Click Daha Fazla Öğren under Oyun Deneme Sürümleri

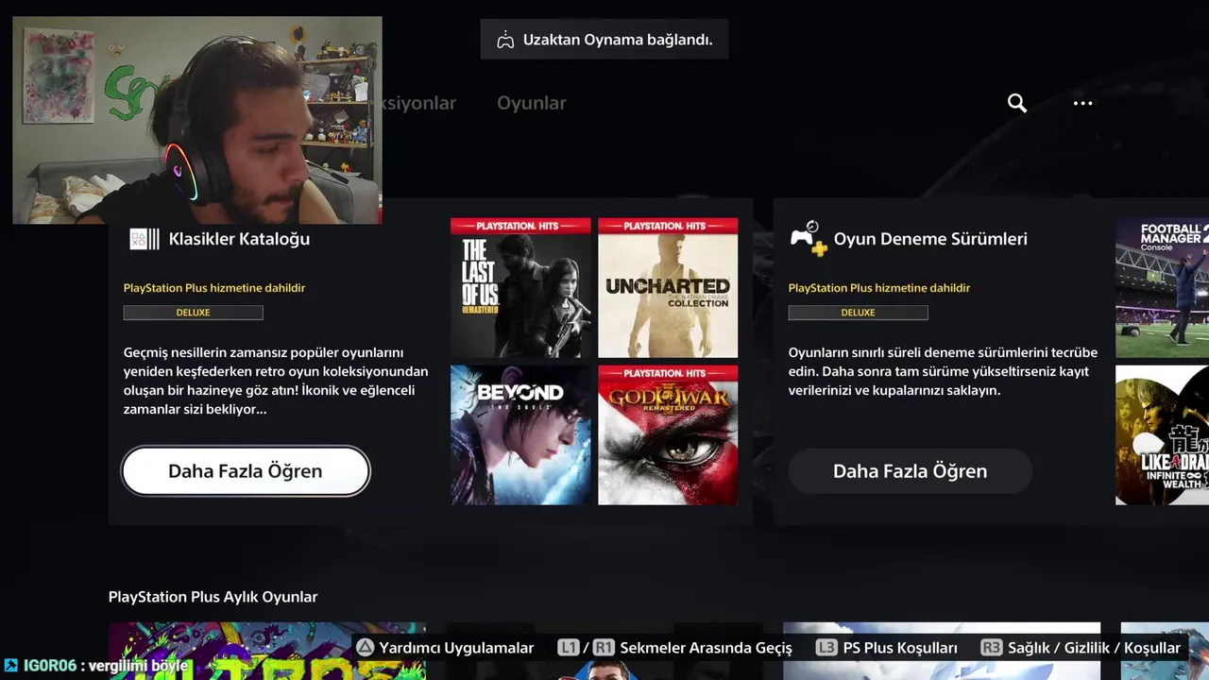click(x=911, y=470)
